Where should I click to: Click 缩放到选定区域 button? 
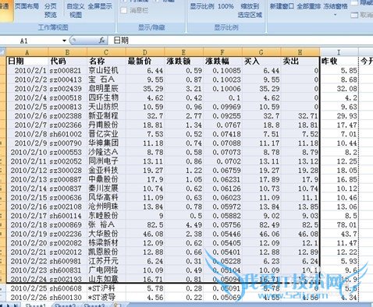[x=250, y=10]
